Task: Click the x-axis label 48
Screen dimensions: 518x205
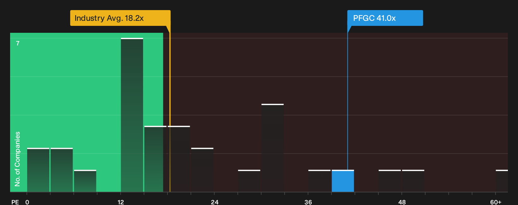Action: pyautogui.click(x=402, y=202)
